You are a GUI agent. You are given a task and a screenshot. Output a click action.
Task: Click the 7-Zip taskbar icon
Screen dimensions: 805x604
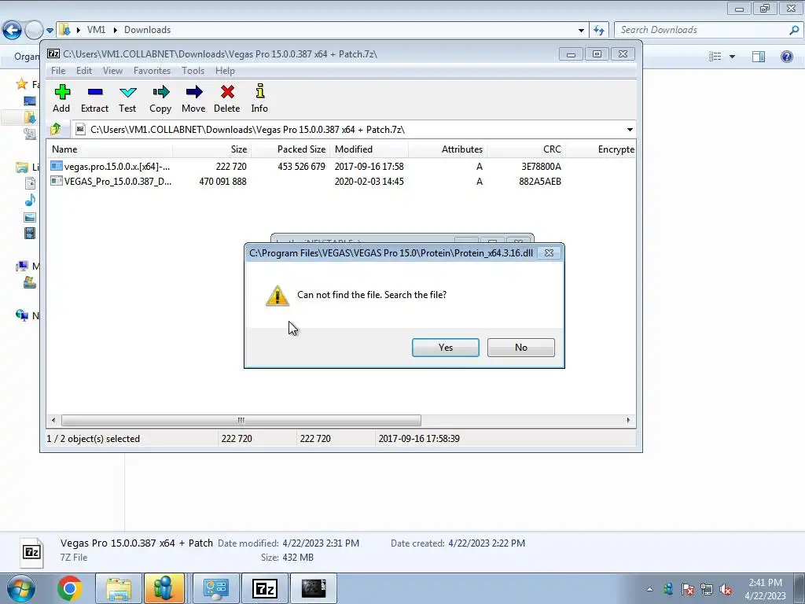265,588
